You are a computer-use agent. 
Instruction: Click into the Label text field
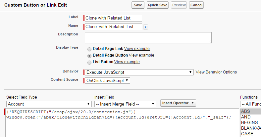tap(113, 18)
